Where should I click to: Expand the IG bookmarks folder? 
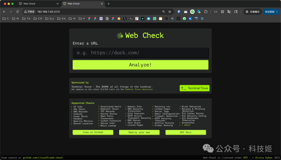point(15,18)
